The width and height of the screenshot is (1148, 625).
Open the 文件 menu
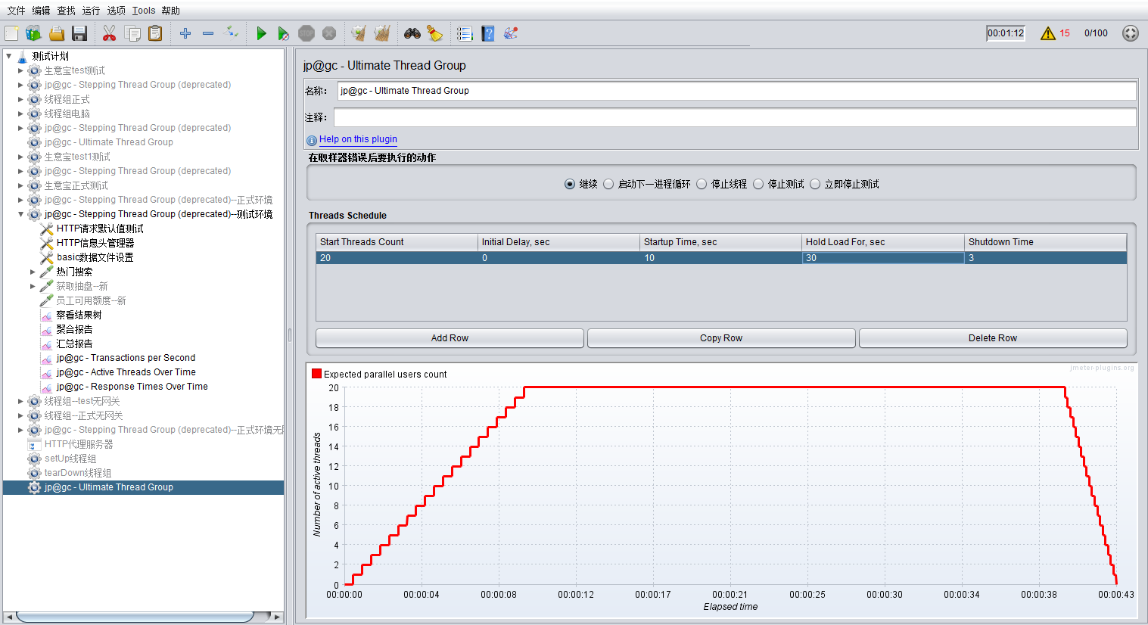click(x=16, y=11)
